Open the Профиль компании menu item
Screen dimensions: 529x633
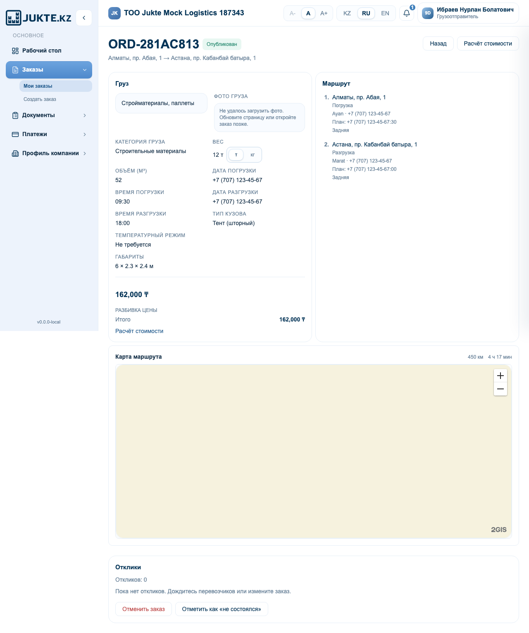pyautogui.click(x=49, y=153)
